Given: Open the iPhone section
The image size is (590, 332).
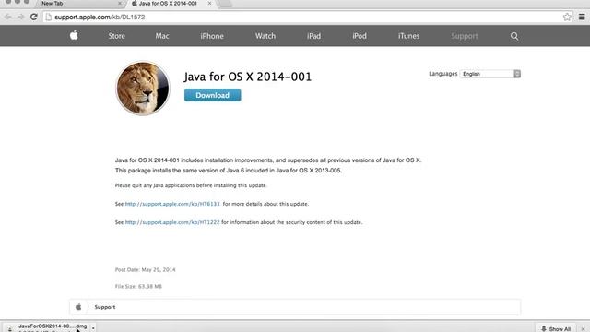Looking at the screenshot, I should (212, 36).
